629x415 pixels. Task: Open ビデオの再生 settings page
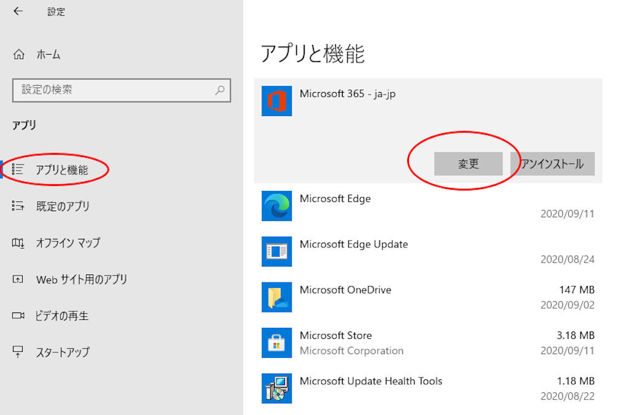[x=62, y=316]
